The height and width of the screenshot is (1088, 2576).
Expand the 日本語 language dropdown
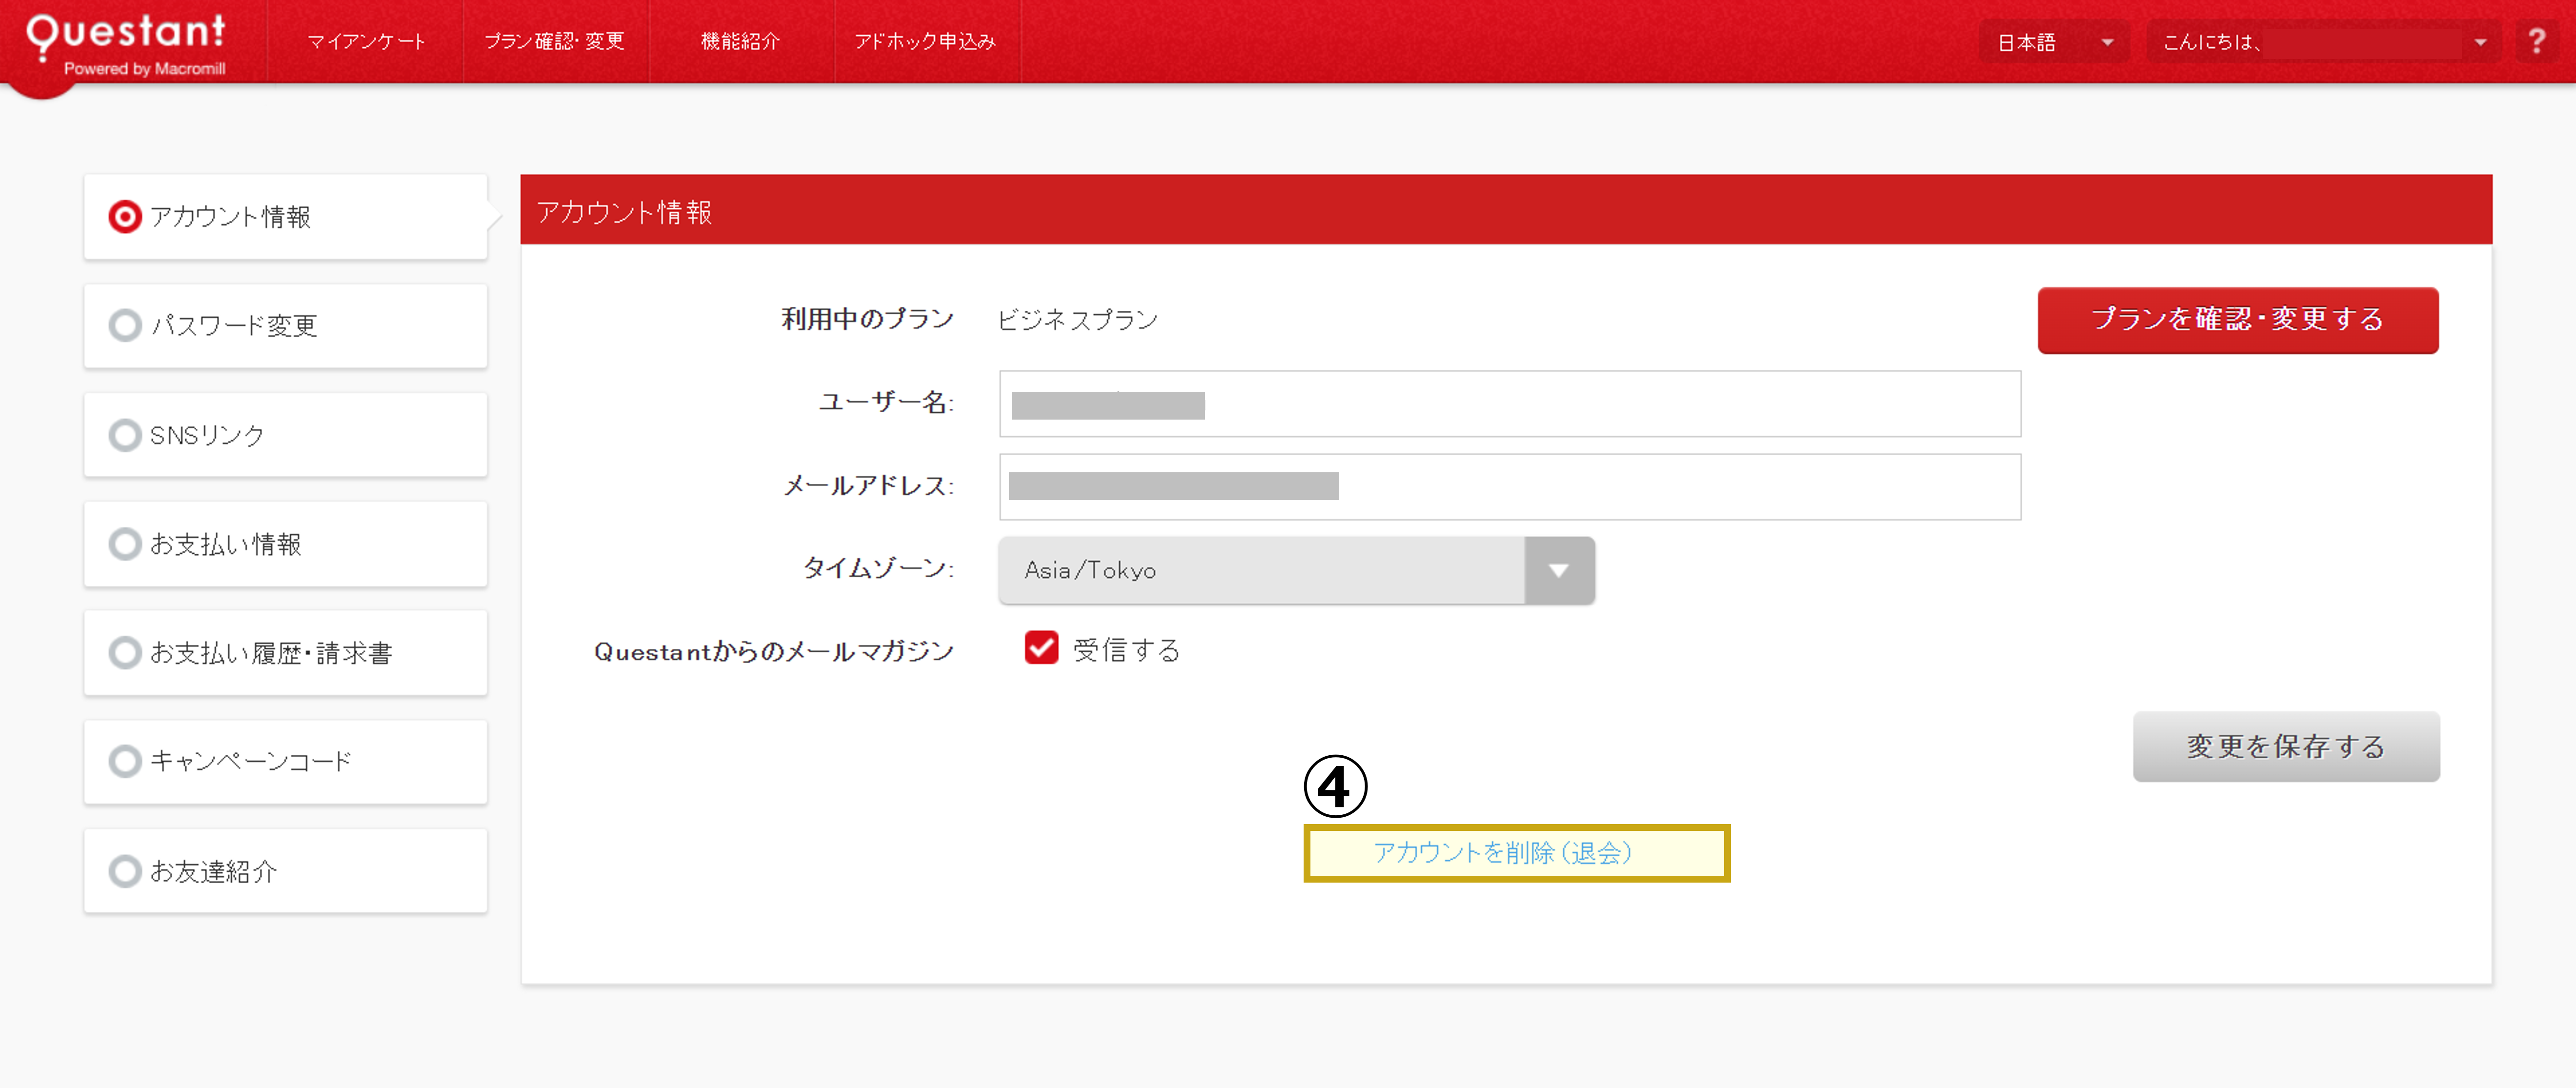[x=2054, y=42]
